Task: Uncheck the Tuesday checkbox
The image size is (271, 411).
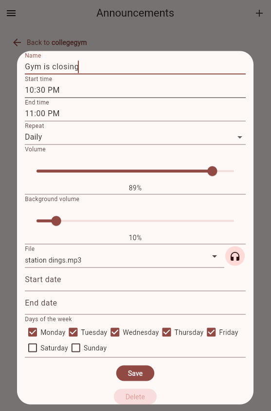Action: click(x=73, y=332)
